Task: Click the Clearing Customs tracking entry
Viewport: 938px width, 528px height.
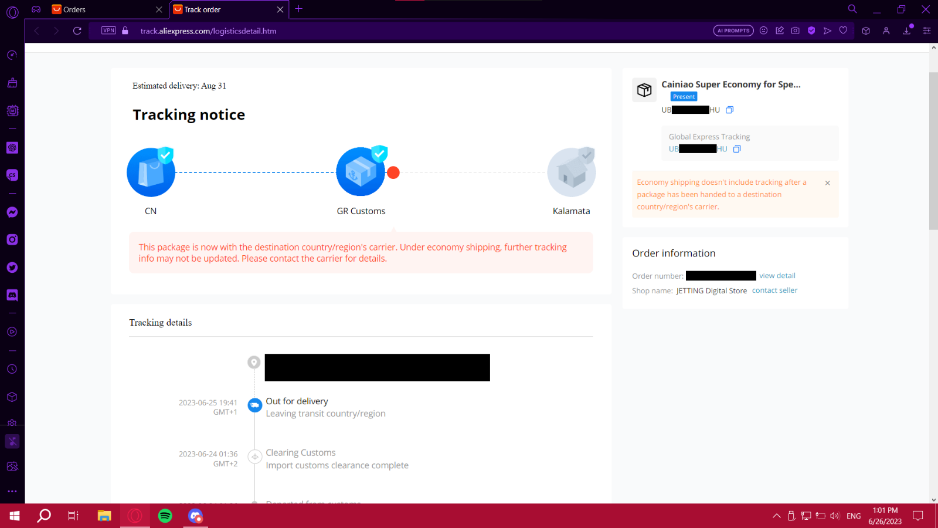Action: pos(337,459)
